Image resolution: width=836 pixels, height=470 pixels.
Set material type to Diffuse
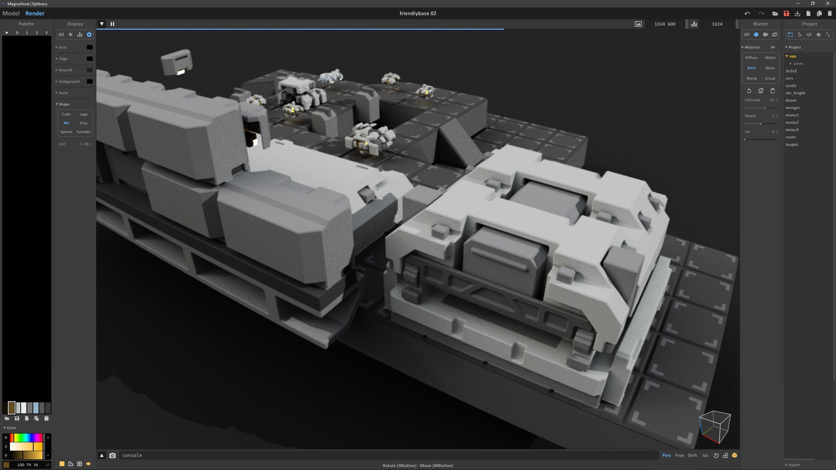(751, 57)
